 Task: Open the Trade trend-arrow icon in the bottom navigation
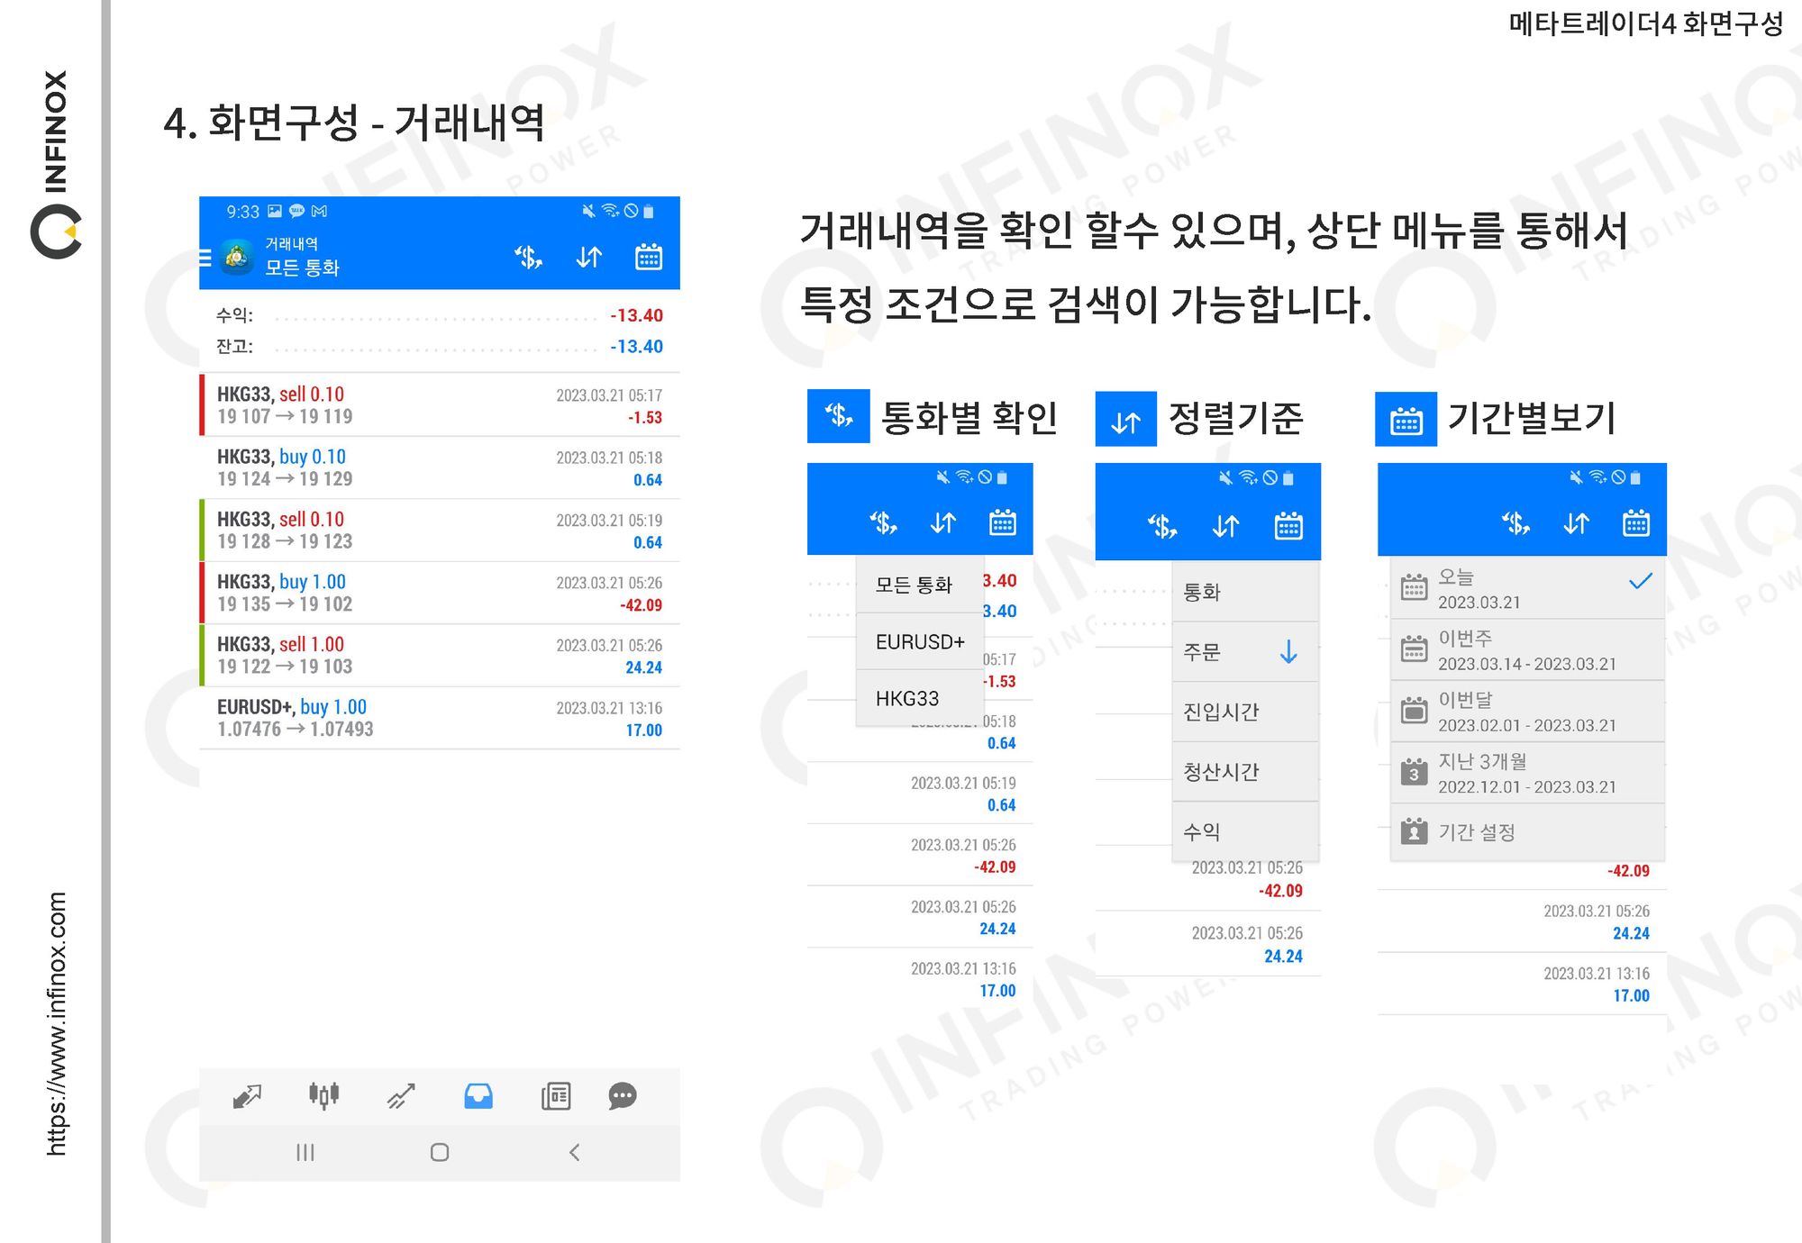(401, 1096)
